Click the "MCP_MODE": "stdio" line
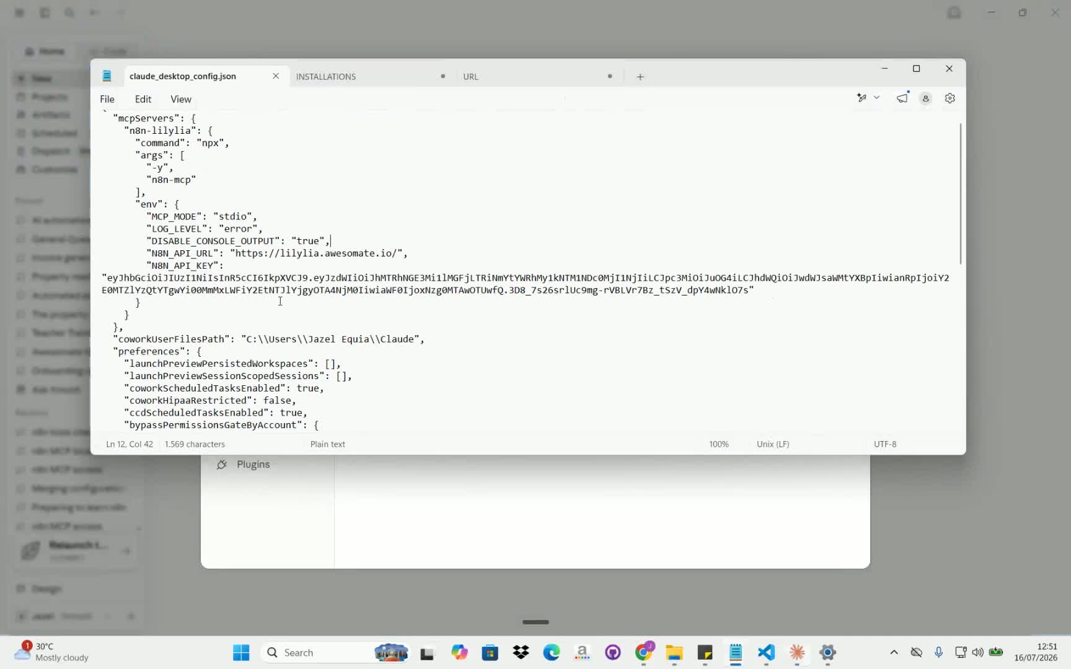This screenshot has height=669, width=1071. [x=201, y=216]
